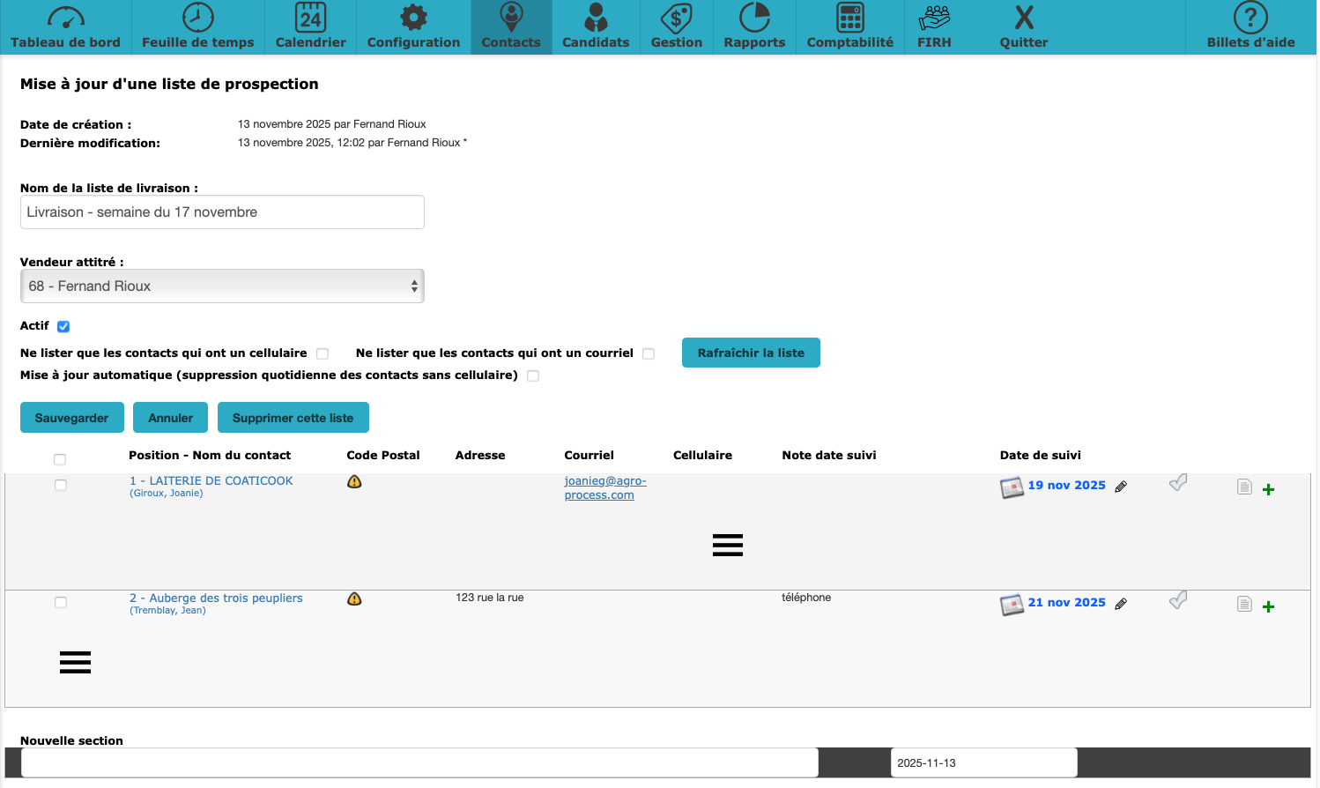Open the Vendeur attitré dropdown
This screenshot has width=1320, height=788.
coord(222,286)
